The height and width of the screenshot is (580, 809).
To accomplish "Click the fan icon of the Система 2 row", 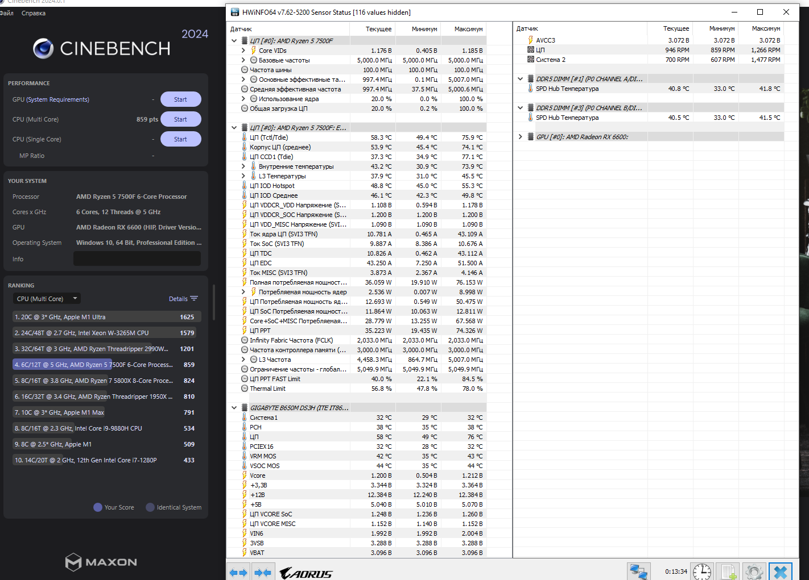I will [x=531, y=60].
